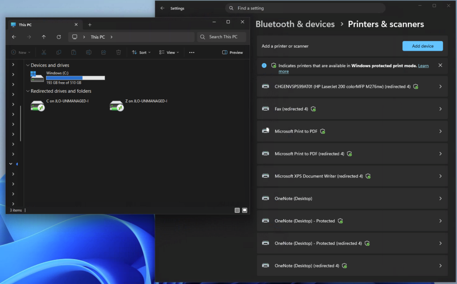Open OneNote (Desktop) printer
Image resolution: width=457 pixels, height=284 pixels.
pos(352,199)
